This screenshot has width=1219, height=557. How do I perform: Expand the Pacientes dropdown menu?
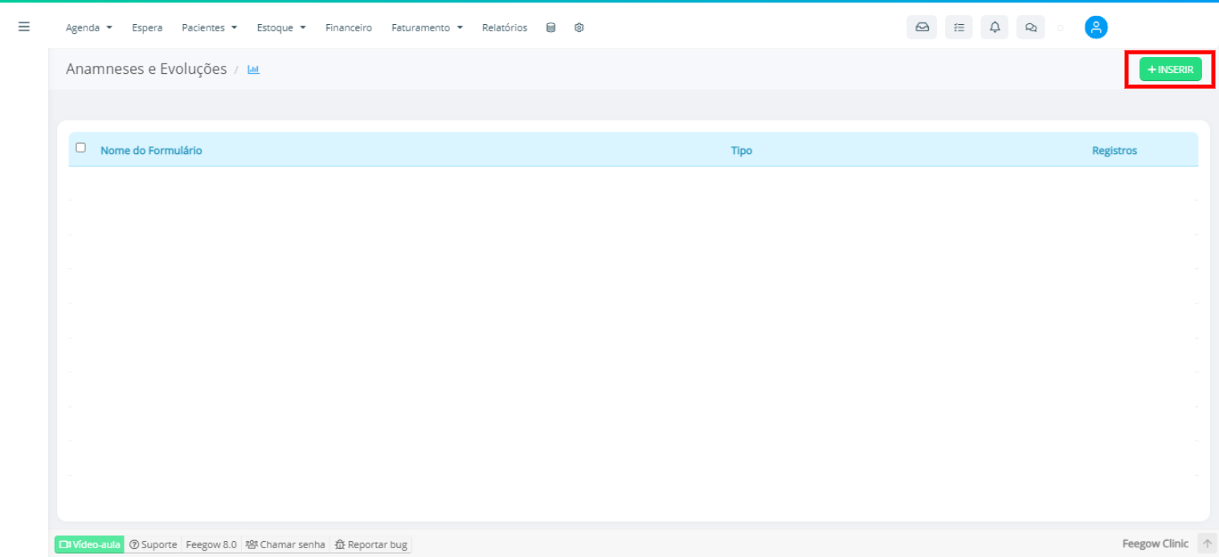pyautogui.click(x=210, y=27)
